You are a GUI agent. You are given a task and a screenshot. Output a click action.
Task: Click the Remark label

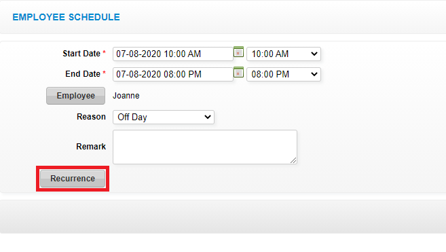[x=91, y=147]
